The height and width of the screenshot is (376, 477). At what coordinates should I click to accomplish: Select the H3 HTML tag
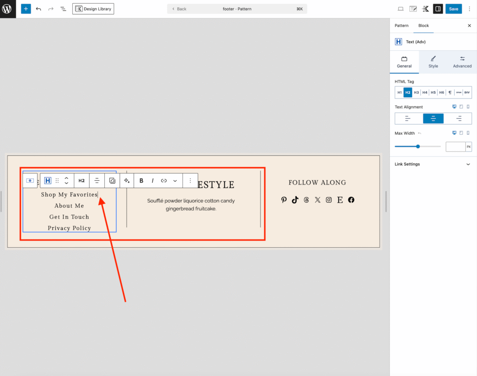416,92
